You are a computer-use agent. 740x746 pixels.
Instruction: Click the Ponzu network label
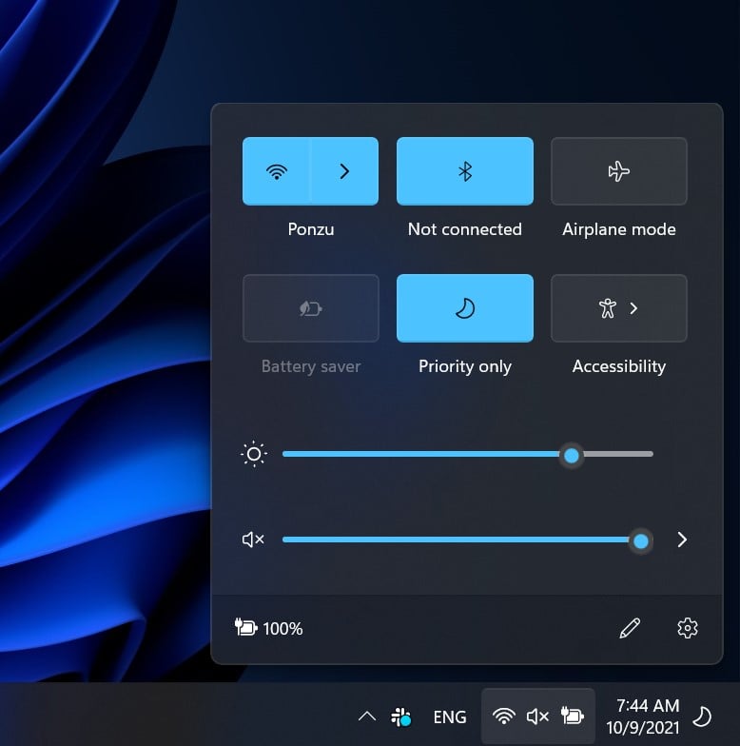tap(310, 229)
